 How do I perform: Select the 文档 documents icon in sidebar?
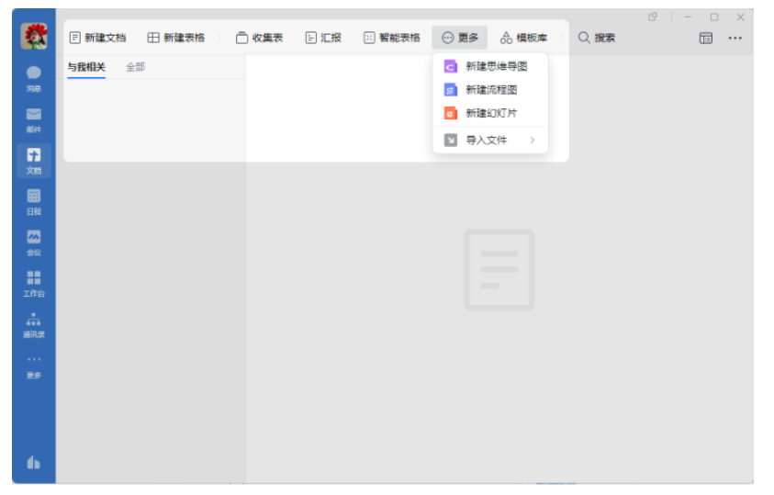34,159
